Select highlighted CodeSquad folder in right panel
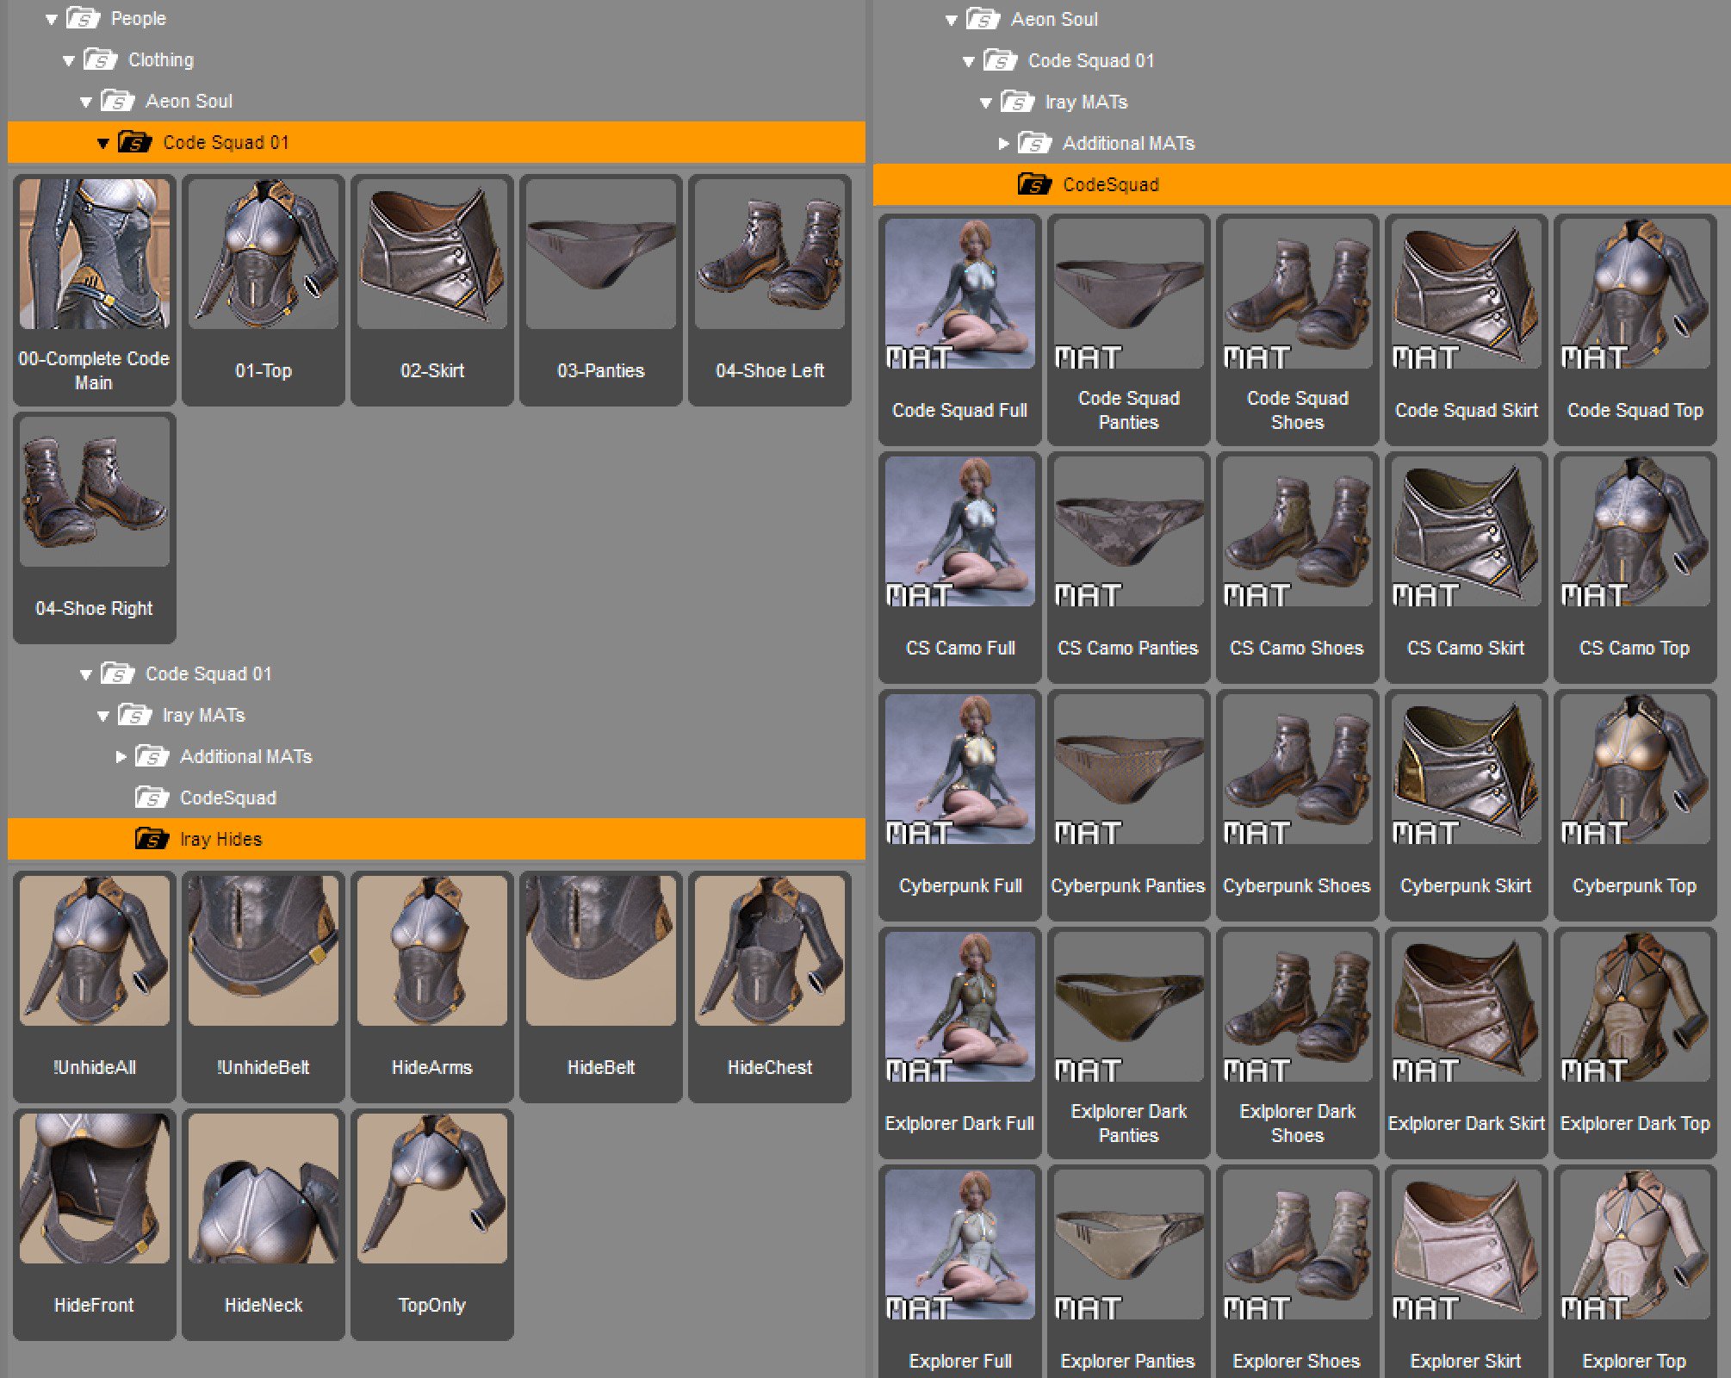Image resolution: width=1731 pixels, height=1378 pixels. (1301, 185)
